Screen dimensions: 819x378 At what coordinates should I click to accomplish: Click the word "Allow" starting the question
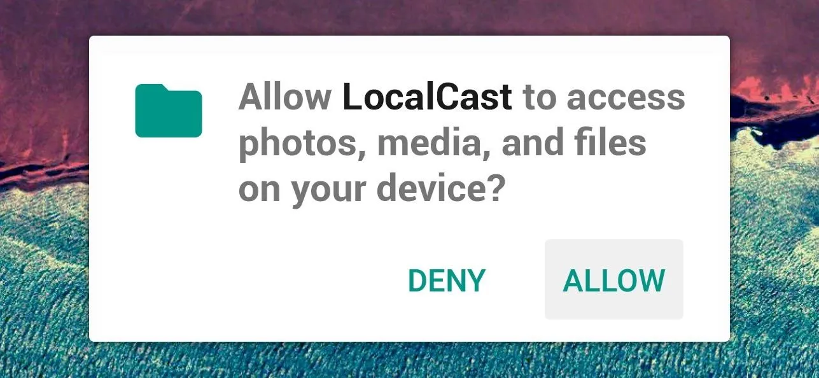[285, 97]
